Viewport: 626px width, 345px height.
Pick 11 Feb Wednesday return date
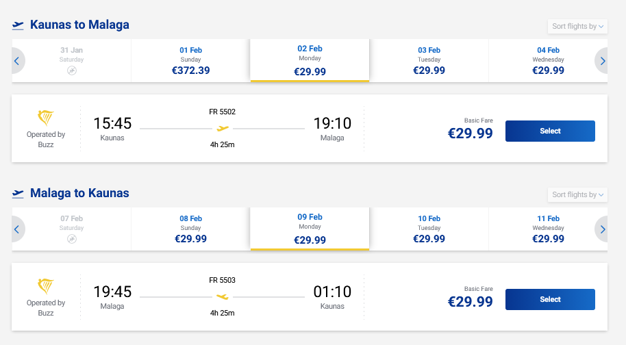(548, 229)
